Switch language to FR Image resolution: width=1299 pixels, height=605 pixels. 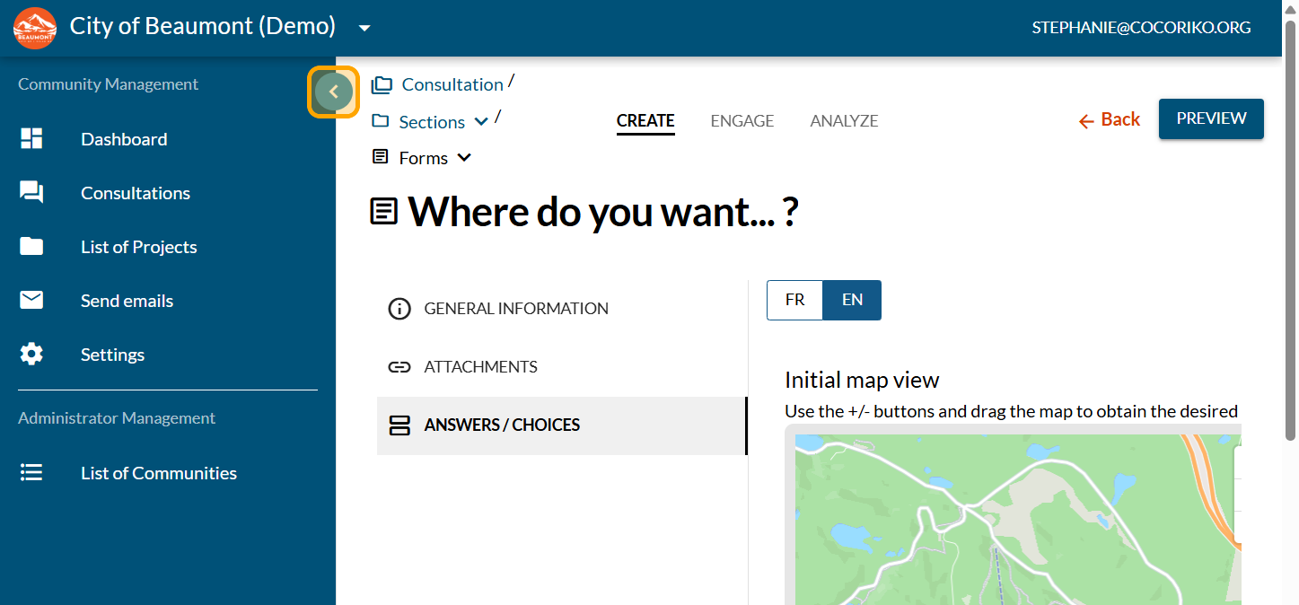[x=794, y=300]
